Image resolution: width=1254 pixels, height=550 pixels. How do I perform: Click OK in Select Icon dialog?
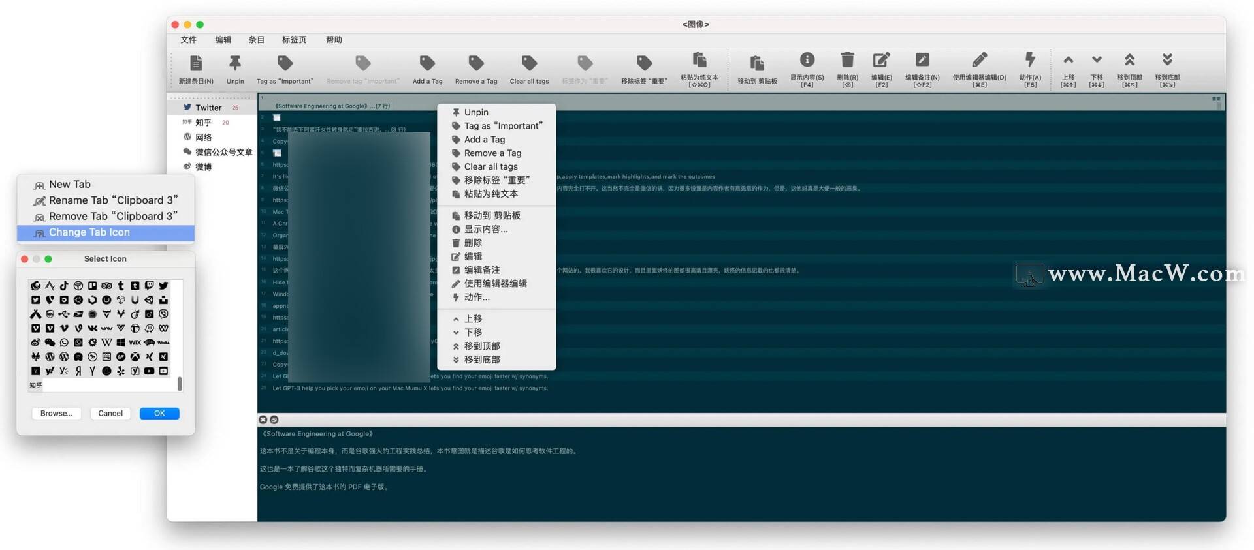[159, 413]
